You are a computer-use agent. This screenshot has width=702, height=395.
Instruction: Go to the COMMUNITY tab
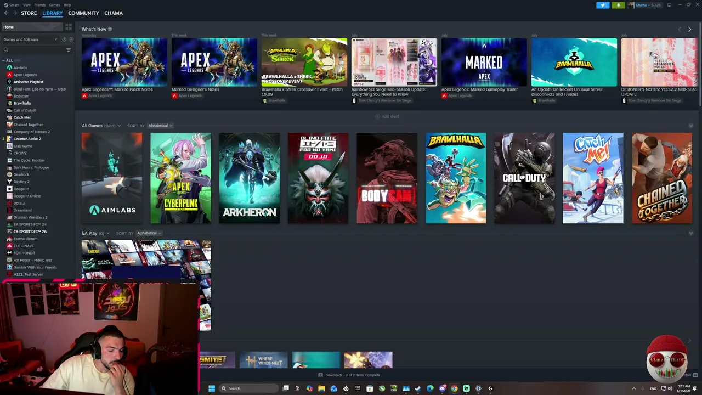point(83,13)
